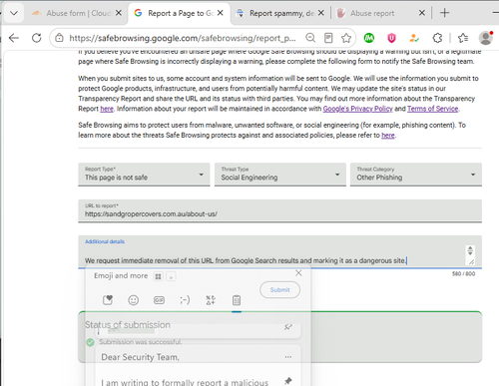499x386 pixels.
Task: Select Recently used heart icon in emoji panel
Action: pos(108,300)
